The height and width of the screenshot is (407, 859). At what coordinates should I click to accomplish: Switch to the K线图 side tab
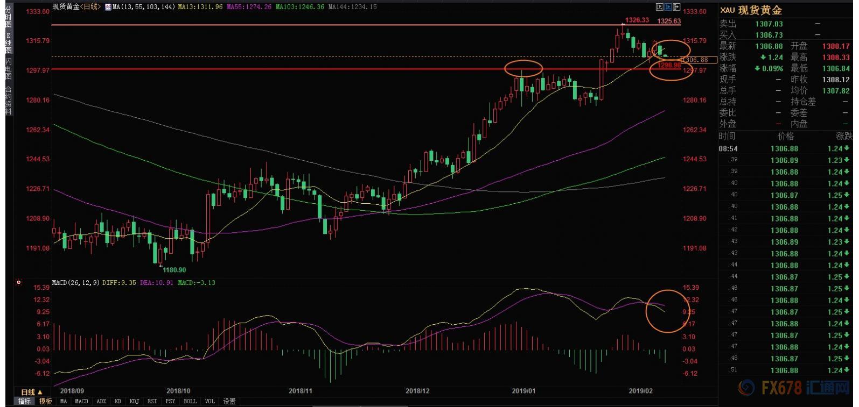point(8,43)
